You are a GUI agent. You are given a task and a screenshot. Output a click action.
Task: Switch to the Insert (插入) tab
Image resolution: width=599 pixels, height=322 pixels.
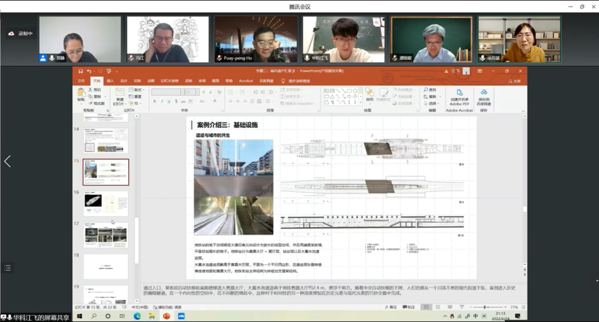point(110,81)
